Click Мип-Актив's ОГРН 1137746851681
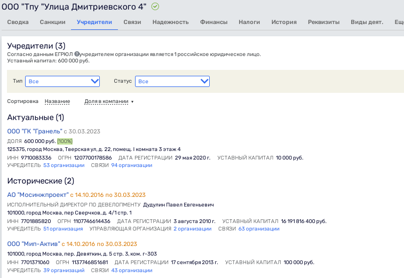The height and width of the screenshot is (278, 404). tap(90, 263)
